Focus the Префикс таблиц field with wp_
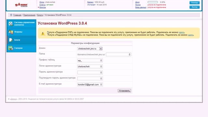Image resolution: width=208 pixels, height=117 pixels. click(x=90, y=60)
